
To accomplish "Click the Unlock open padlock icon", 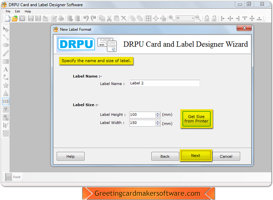I will tap(214, 18).
